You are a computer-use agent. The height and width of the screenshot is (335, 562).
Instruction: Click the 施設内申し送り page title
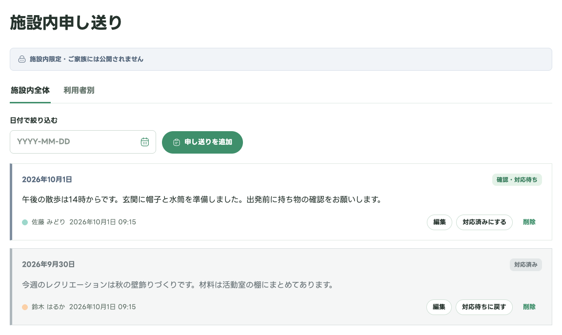tap(66, 22)
